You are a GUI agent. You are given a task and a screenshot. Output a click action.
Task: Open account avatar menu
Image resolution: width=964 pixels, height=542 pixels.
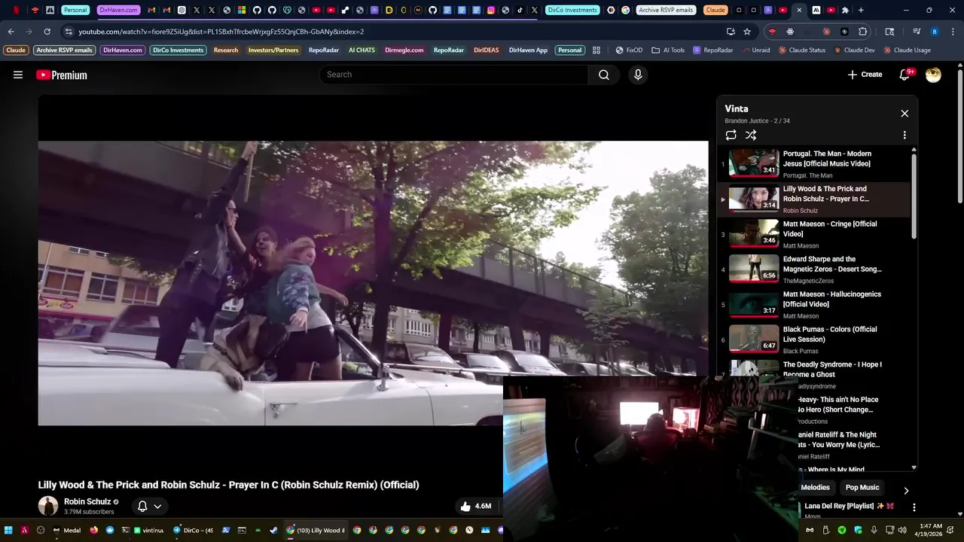click(x=933, y=75)
